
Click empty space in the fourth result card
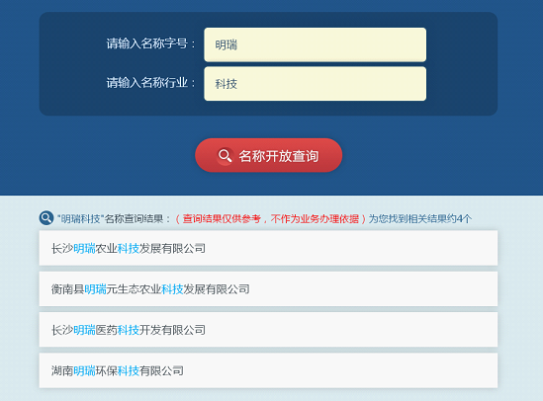tap(339, 370)
